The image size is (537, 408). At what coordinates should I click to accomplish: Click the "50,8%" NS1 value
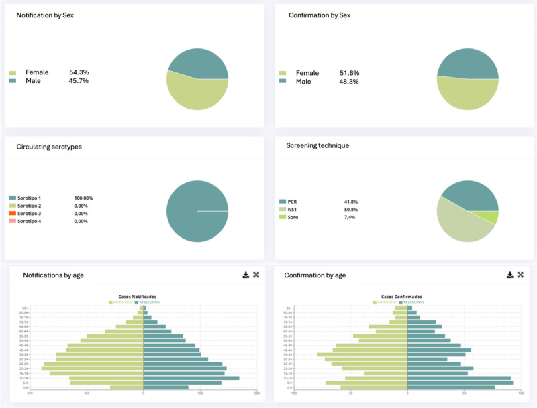pyautogui.click(x=351, y=210)
